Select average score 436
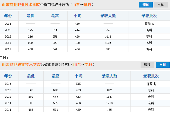 click(78, 103)
